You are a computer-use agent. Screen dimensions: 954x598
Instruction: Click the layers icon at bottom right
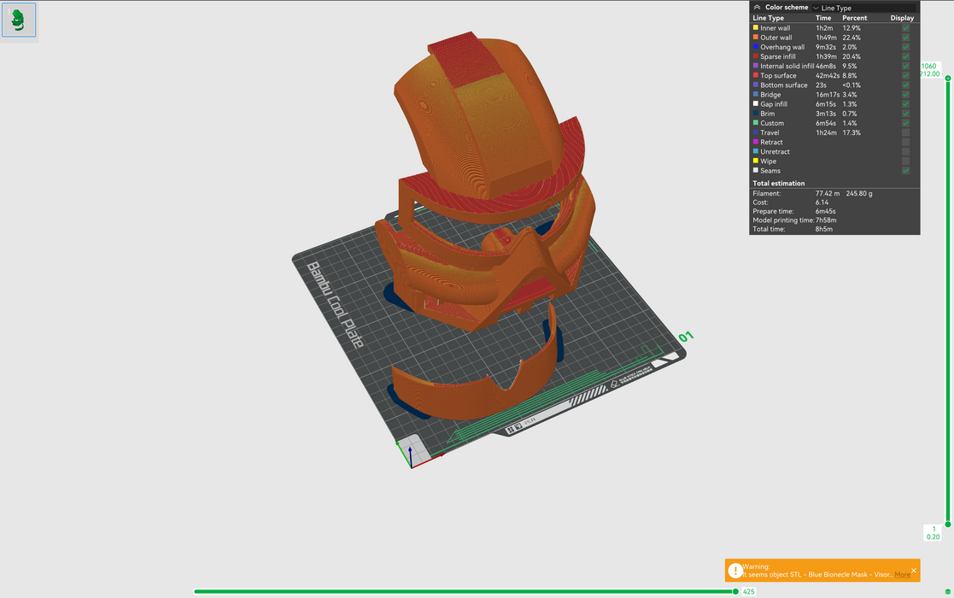pyautogui.click(x=947, y=592)
